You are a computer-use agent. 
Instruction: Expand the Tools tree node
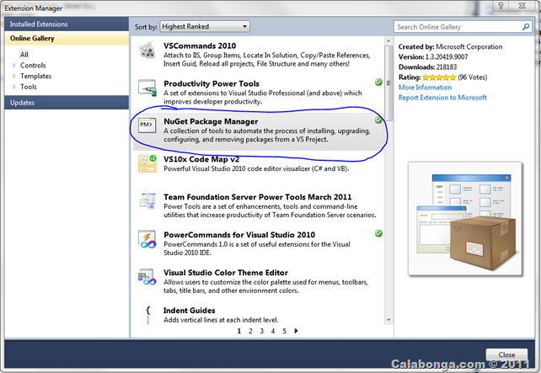click(x=14, y=87)
